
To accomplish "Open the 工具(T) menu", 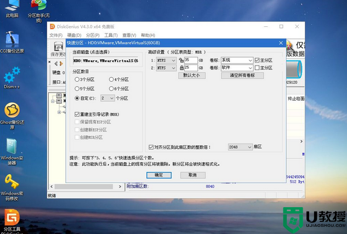I will click(111, 36).
